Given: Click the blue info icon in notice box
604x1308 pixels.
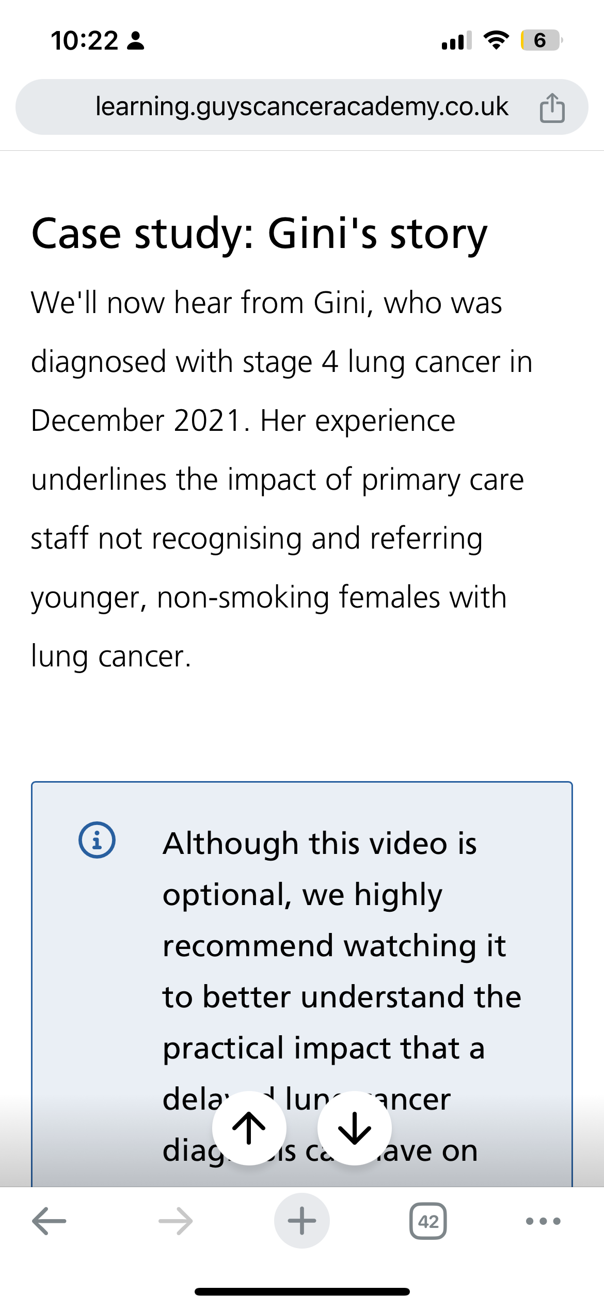Looking at the screenshot, I should tap(97, 840).
